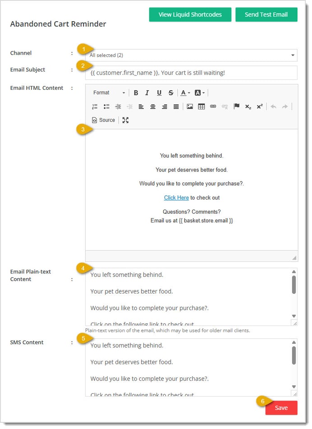Image resolution: width=312 pixels, height=429 pixels.
Task: Save the Abandoned Cart Reminder
Action: [x=281, y=408]
